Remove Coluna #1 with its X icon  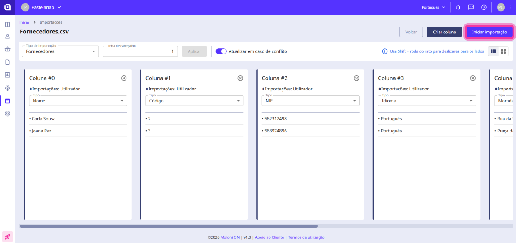[x=240, y=78]
